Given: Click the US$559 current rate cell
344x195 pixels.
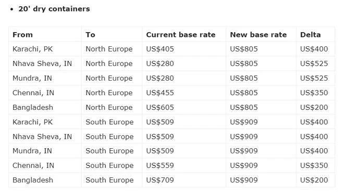Looking at the screenshot, I should (x=160, y=165).
